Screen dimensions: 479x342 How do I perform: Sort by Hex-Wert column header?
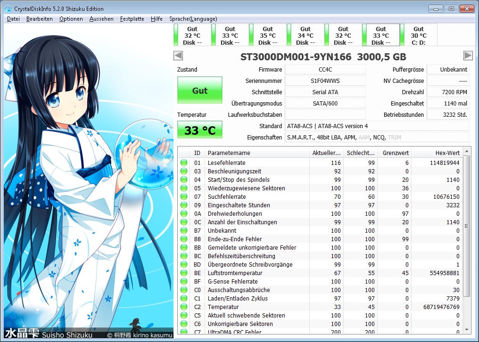click(x=437, y=153)
